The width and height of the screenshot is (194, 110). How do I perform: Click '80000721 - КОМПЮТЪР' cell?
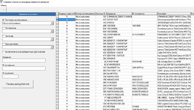pos(119,40)
